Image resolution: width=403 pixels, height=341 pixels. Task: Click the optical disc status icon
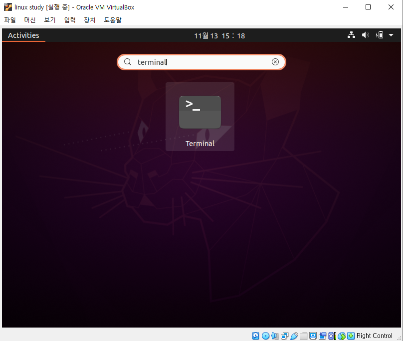point(265,336)
